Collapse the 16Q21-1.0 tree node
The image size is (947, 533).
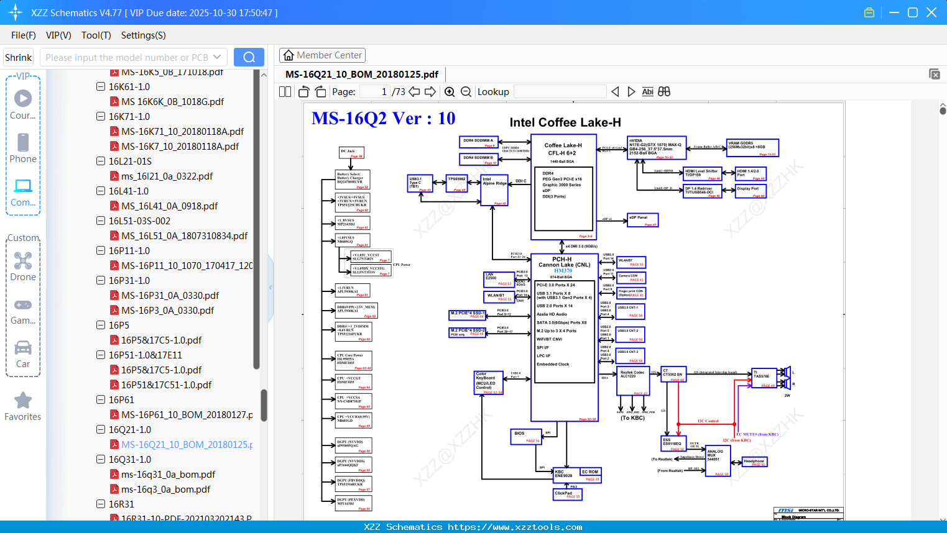(x=101, y=430)
